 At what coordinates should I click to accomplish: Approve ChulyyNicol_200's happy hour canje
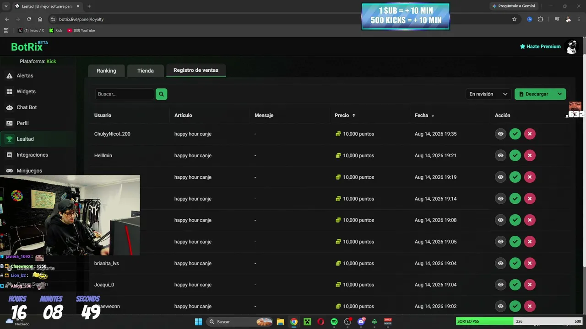pyautogui.click(x=515, y=134)
